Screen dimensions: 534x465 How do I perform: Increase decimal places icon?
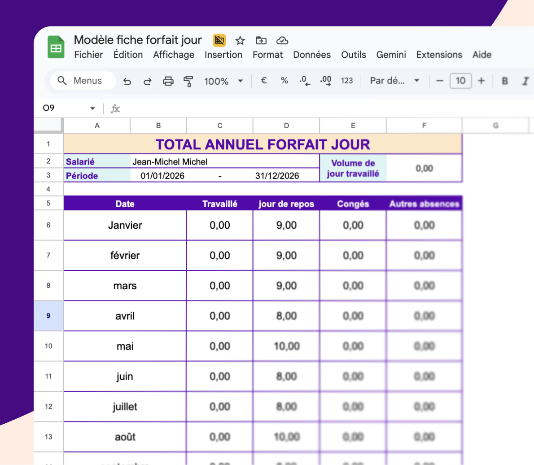[x=325, y=81]
